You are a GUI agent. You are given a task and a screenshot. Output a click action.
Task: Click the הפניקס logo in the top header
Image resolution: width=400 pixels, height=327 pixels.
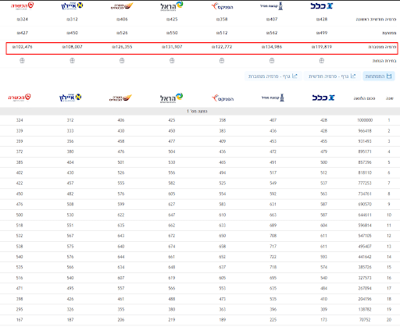click(x=222, y=6)
